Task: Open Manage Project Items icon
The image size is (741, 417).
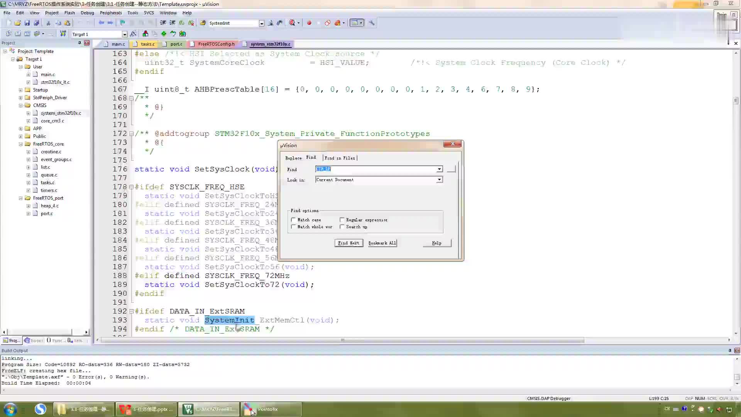Action: (x=145, y=34)
